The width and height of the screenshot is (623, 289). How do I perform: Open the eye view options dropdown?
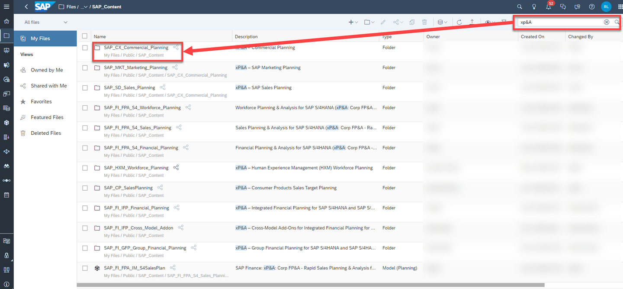click(490, 22)
